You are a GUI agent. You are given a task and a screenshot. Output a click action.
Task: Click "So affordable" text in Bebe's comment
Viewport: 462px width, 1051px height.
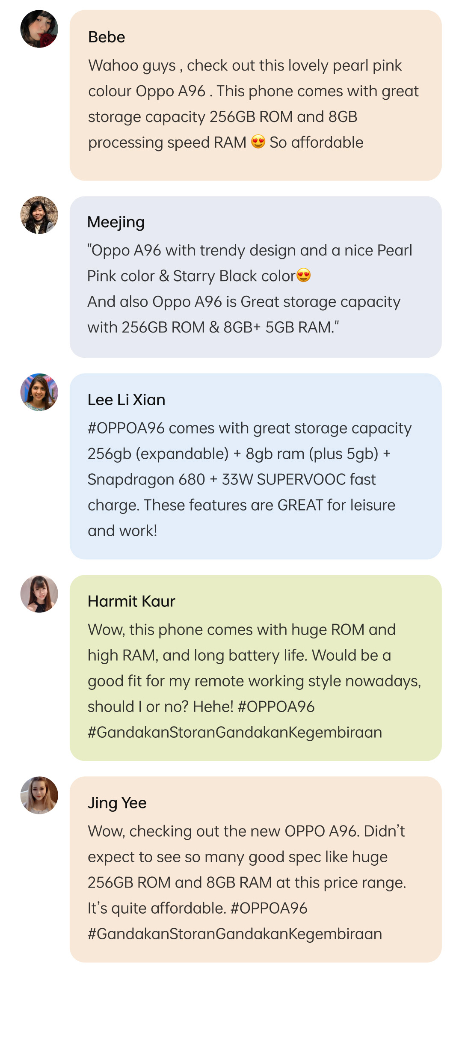[x=316, y=143]
